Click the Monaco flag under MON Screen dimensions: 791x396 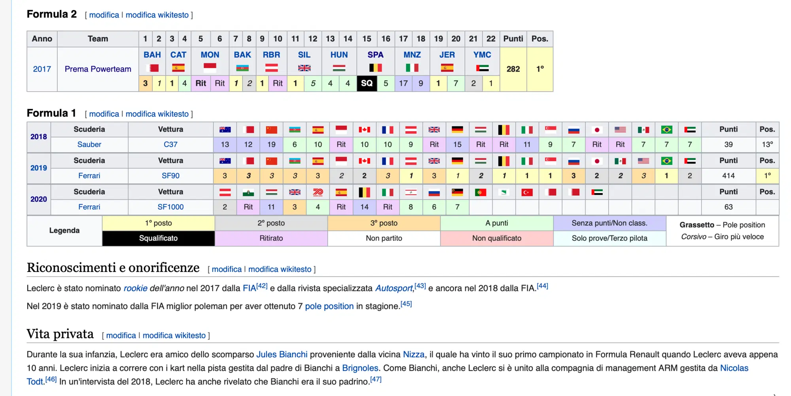[210, 68]
